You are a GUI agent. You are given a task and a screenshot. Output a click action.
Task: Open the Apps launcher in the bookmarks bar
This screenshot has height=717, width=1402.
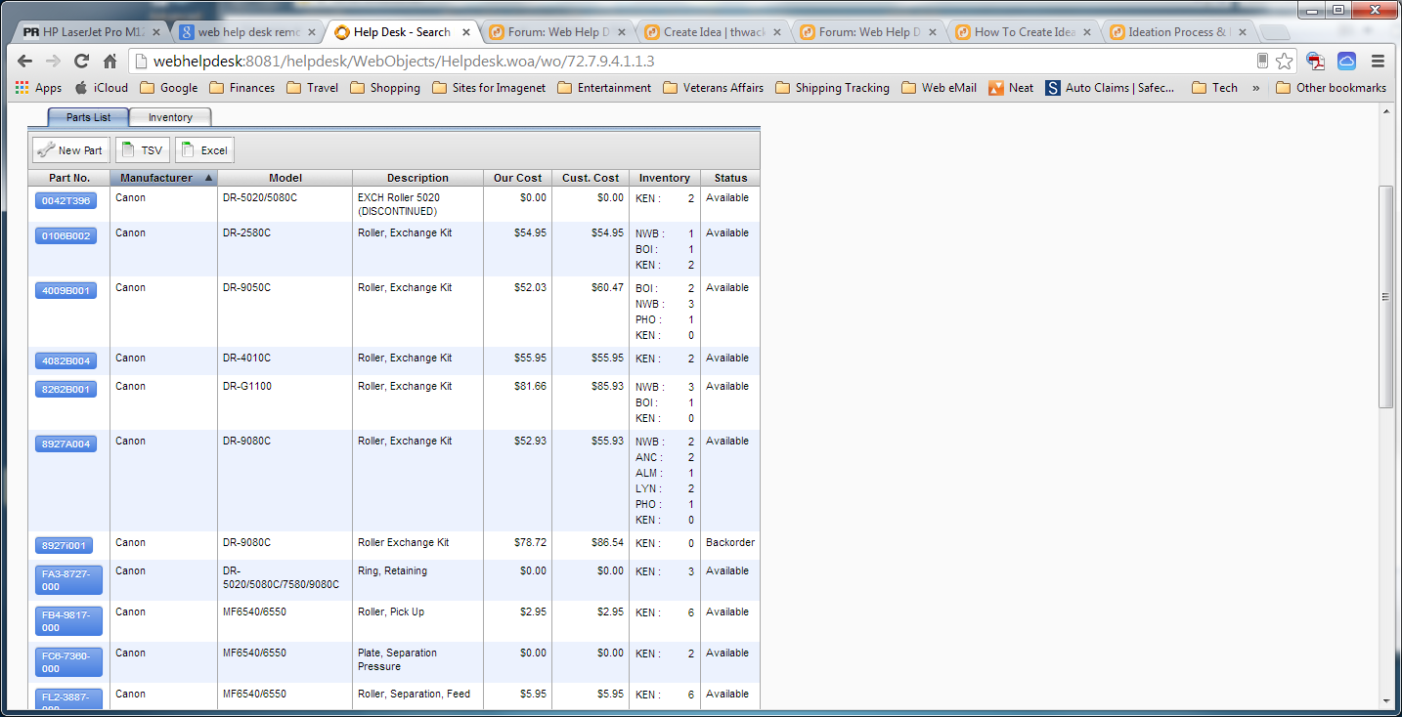pyautogui.click(x=22, y=87)
